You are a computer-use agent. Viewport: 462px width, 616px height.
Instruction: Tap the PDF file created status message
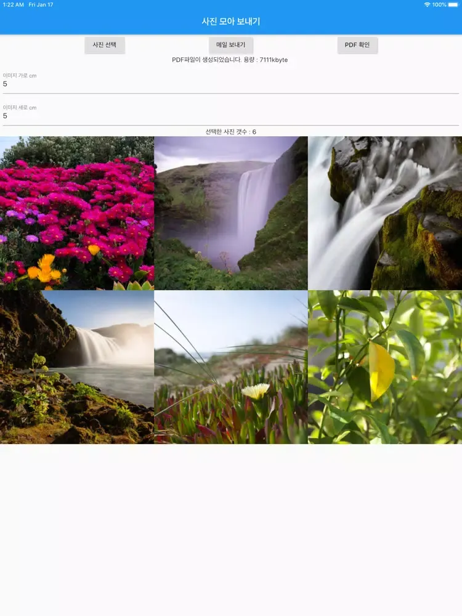(x=230, y=60)
